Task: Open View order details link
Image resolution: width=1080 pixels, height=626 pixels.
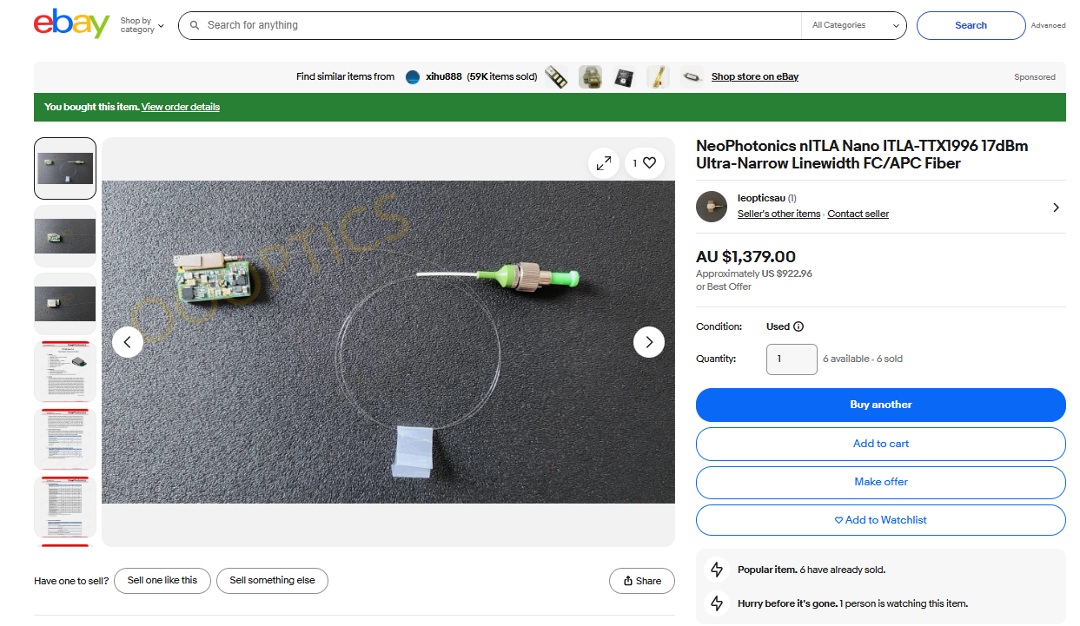Action: click(181, 108)
